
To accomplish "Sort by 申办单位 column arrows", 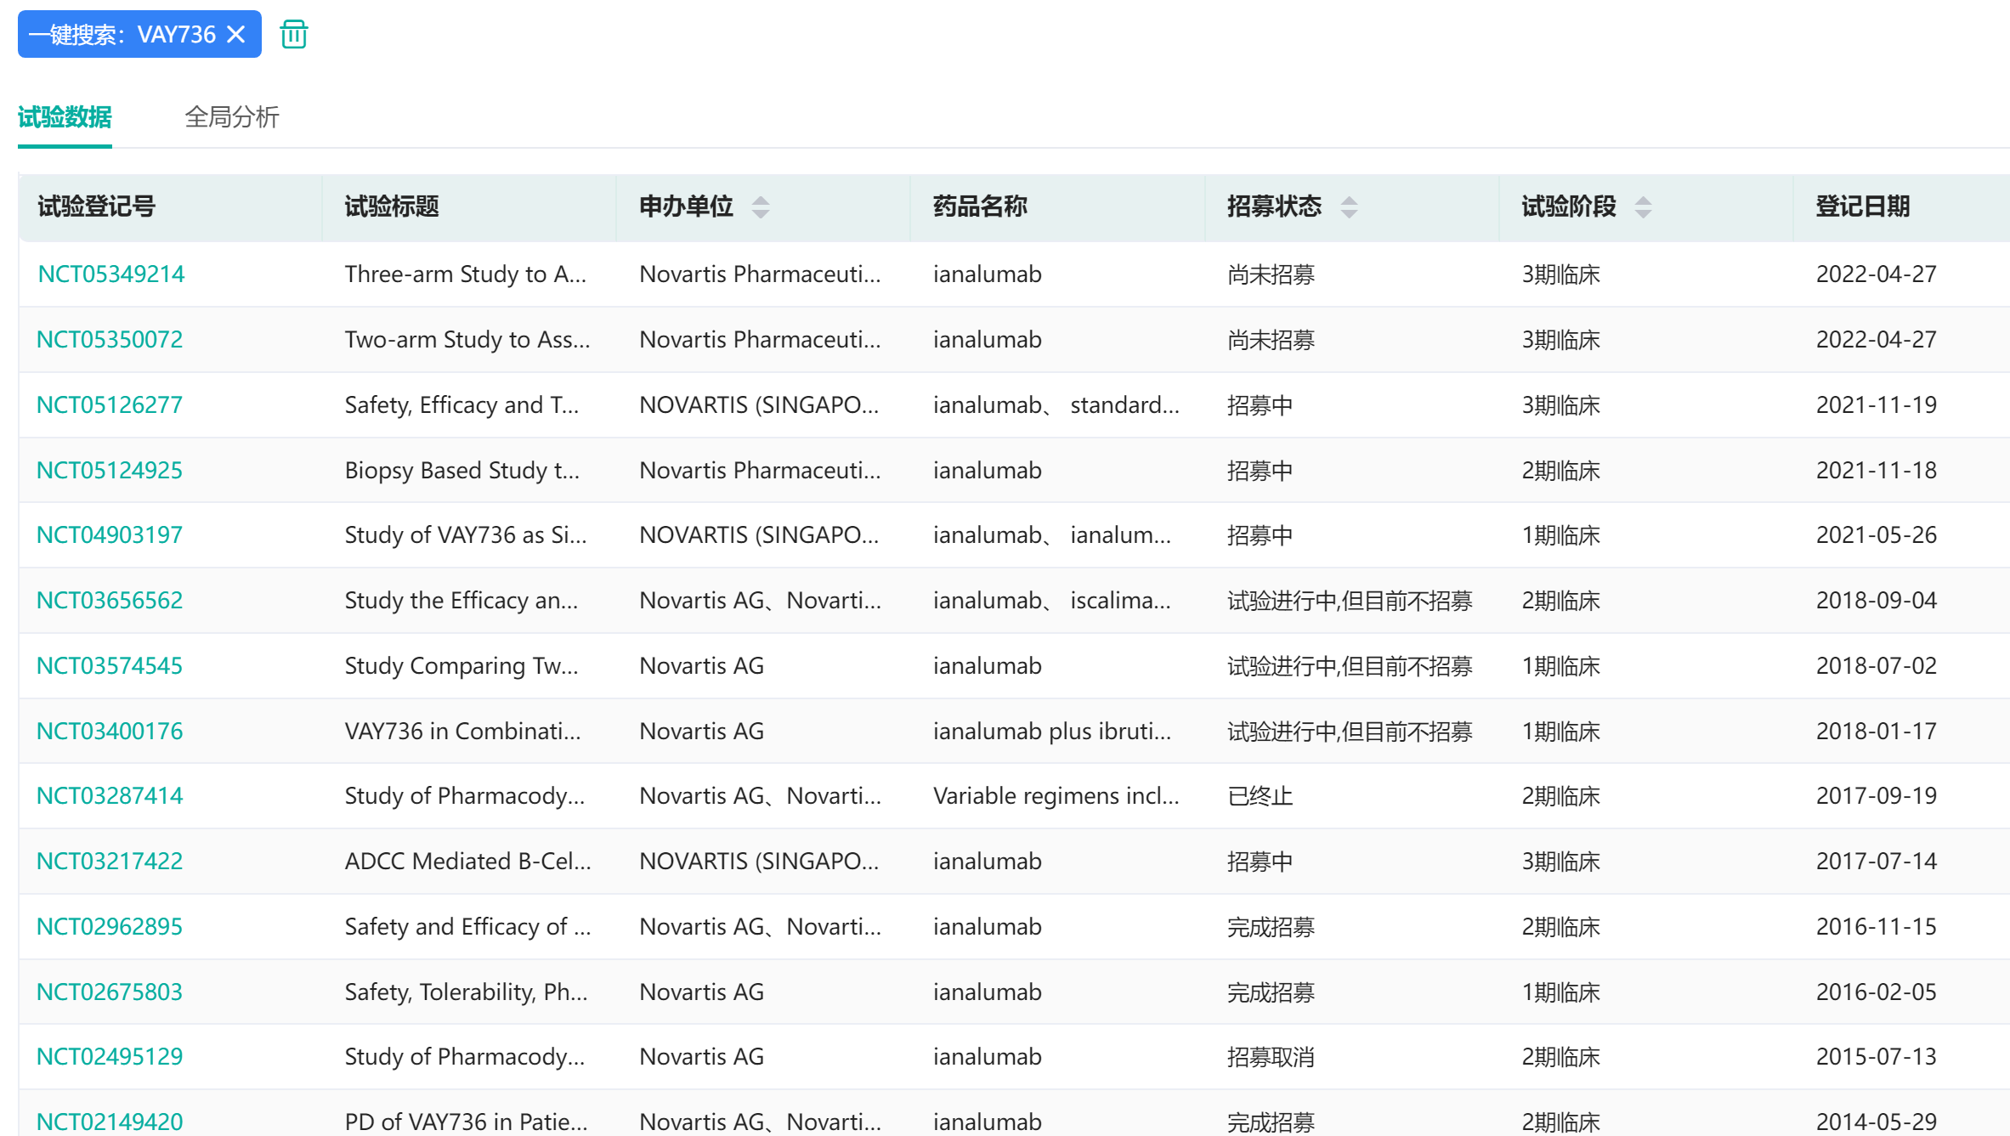I will 761,206.
